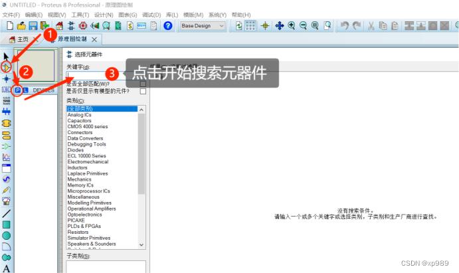Viewport: 459px width, 273px height.
Task: Select the Component mode tool
Action: 6,68
